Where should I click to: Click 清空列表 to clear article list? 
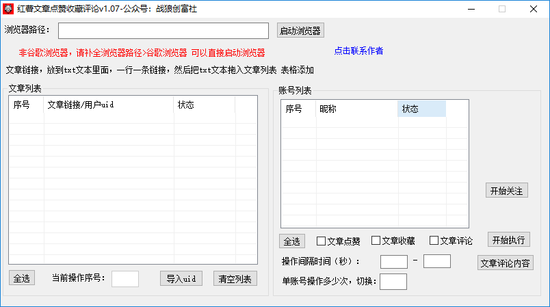(235, 278)
